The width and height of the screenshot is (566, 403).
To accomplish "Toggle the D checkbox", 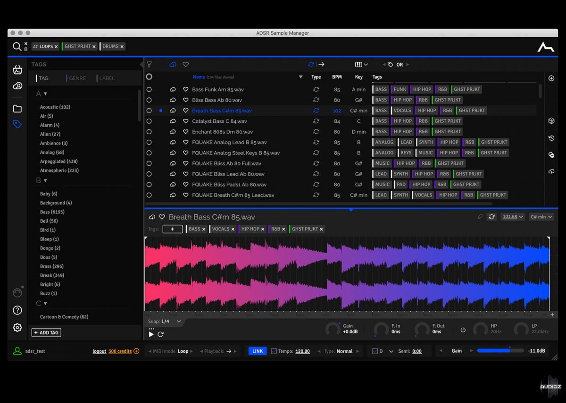I will click(375, 351).
